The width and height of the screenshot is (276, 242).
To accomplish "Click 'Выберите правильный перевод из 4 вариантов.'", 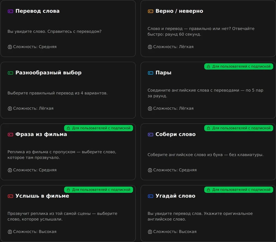I will pos(58,93).
